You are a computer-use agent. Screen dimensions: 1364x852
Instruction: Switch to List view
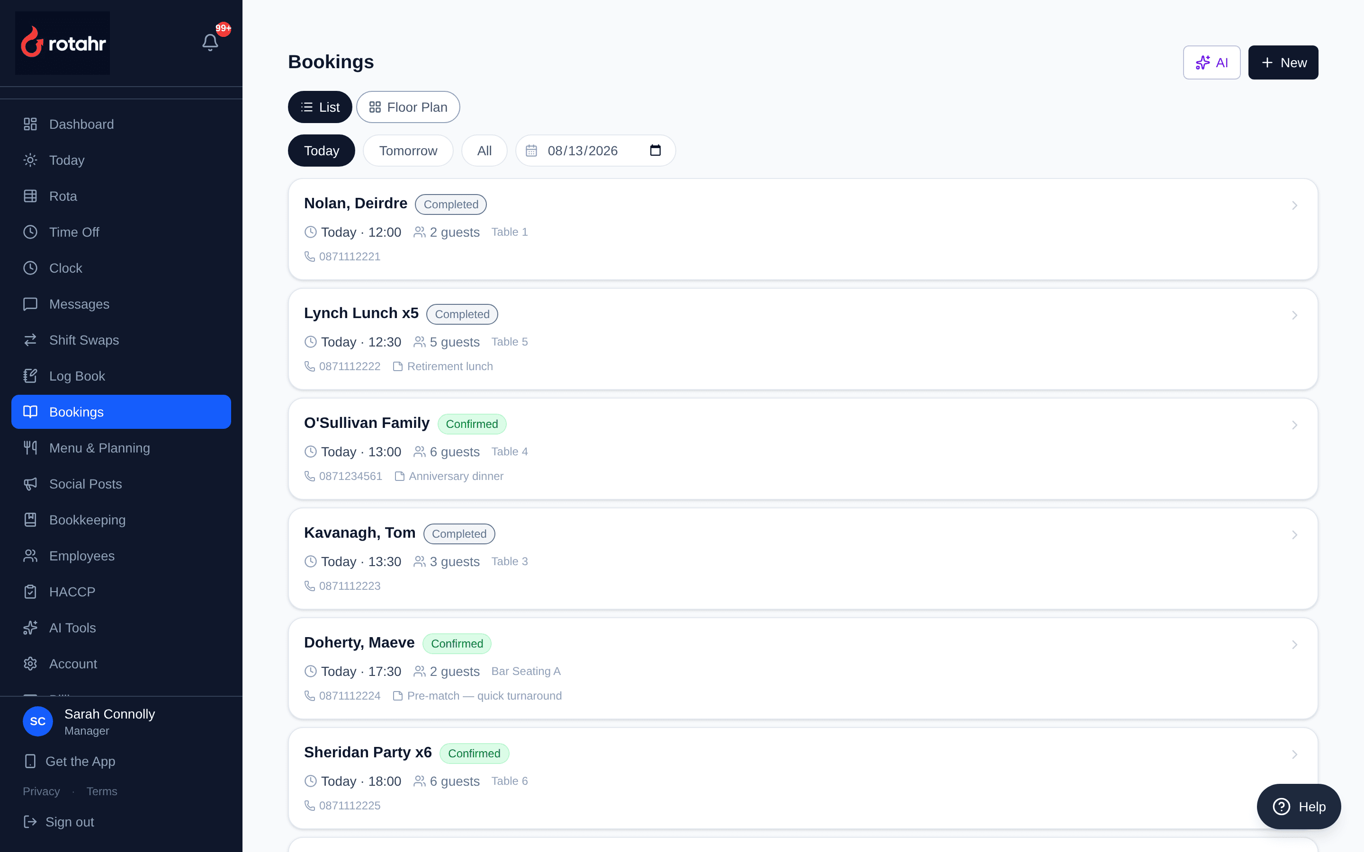click(x=320, y=107)
